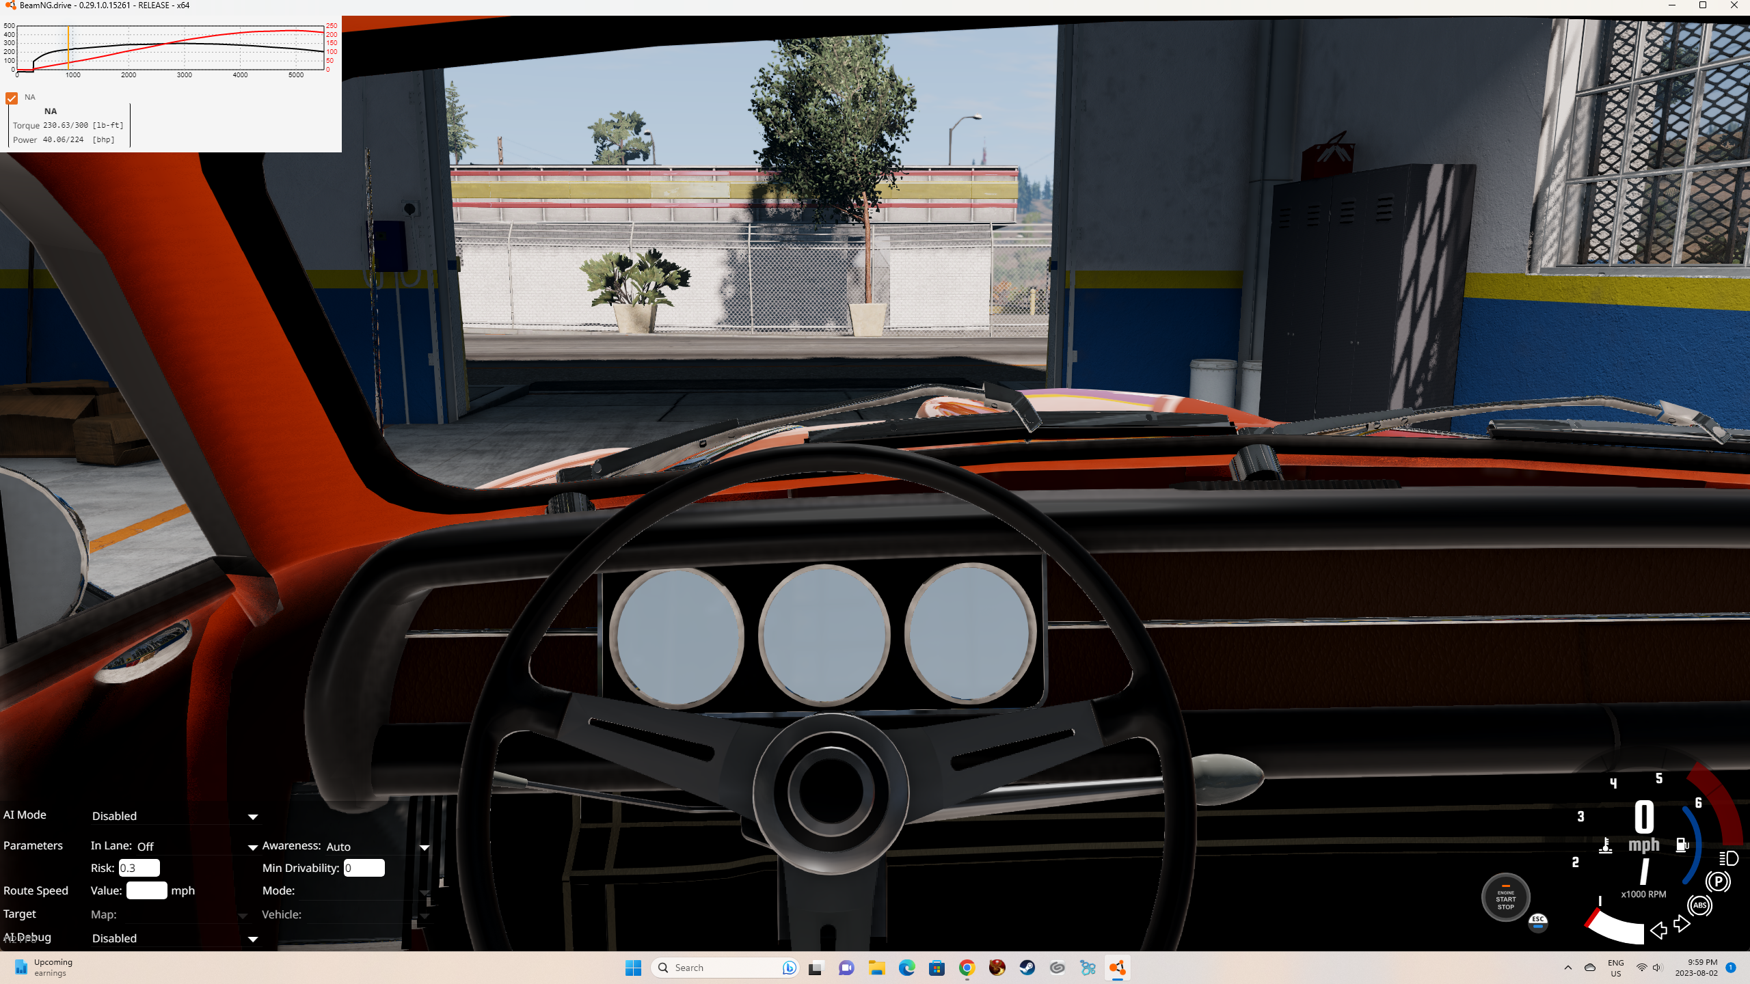Click the engine temperature gauge icon
This screenshot has height=984, width=1750.
[x=1606, y=846]
